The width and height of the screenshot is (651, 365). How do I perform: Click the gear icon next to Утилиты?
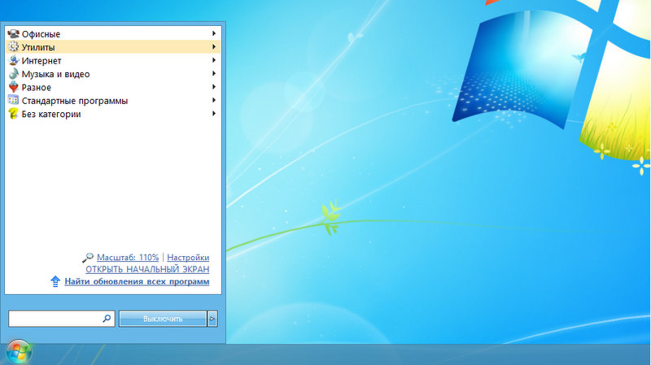pos(13,47)
